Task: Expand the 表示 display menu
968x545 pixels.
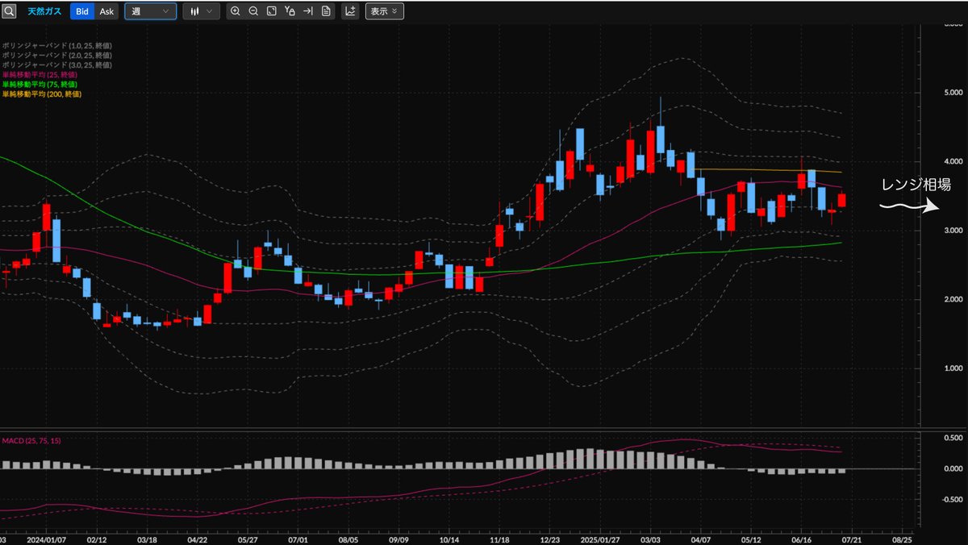Action: [385, 11]
